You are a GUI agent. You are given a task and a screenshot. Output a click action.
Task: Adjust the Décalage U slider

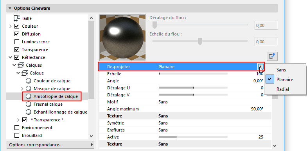[x=193, y=88]
